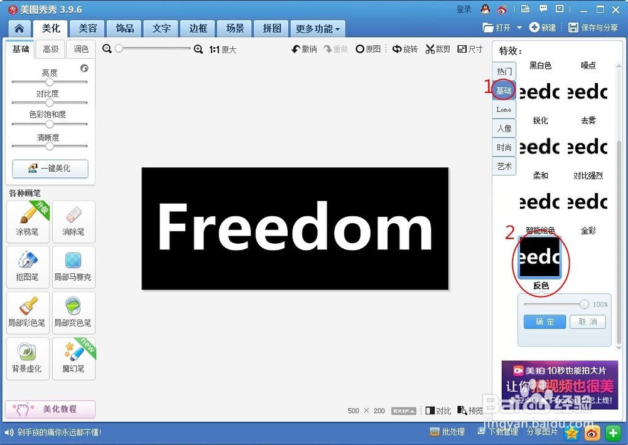Toggle 对比 compare view
Viewport: 628px width, 445px height.
[x=438, y=411]
